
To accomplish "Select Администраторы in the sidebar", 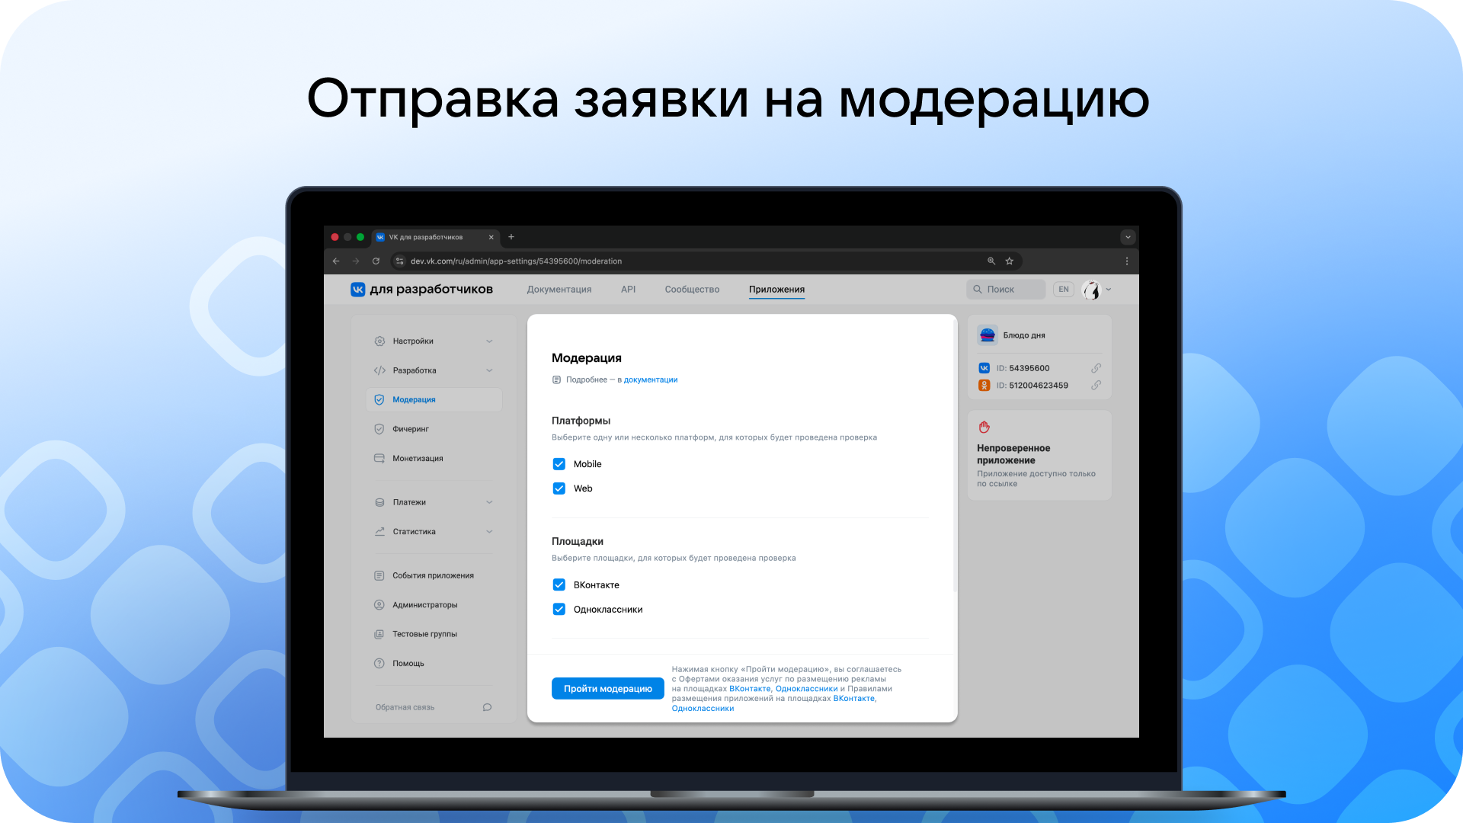I will [434, 605].
